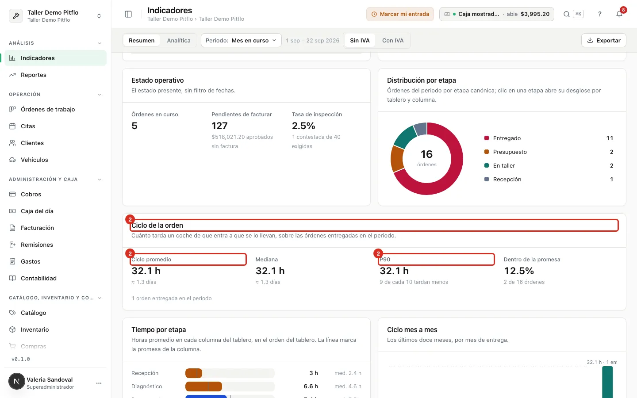This screenshot has width=637, height=398.
Task: Click the Recepción stage progress bar
Action: point(230,373)
